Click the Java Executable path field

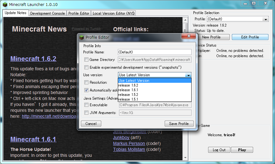(155, 105)
